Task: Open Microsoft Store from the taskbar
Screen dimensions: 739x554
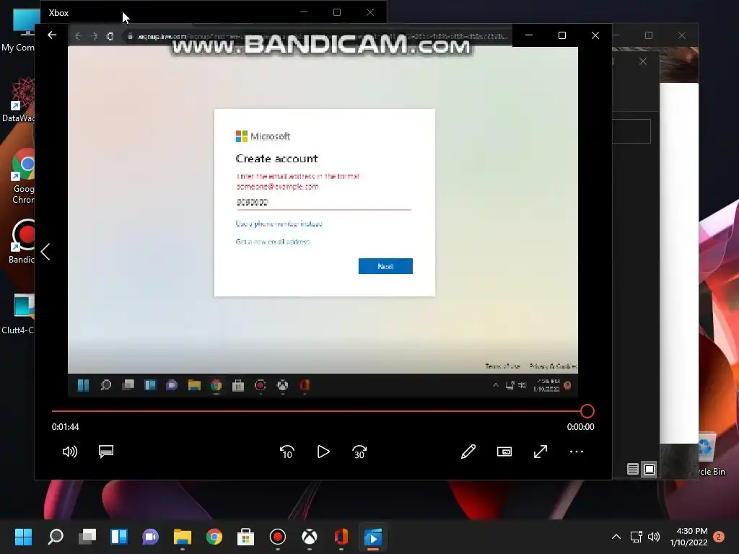Action: pos(245,537)
